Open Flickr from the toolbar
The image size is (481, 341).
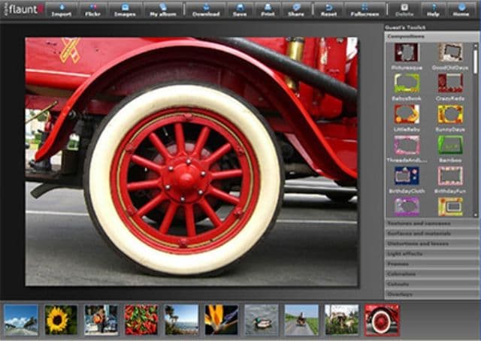pyautogui.click(x=92, y=10)
